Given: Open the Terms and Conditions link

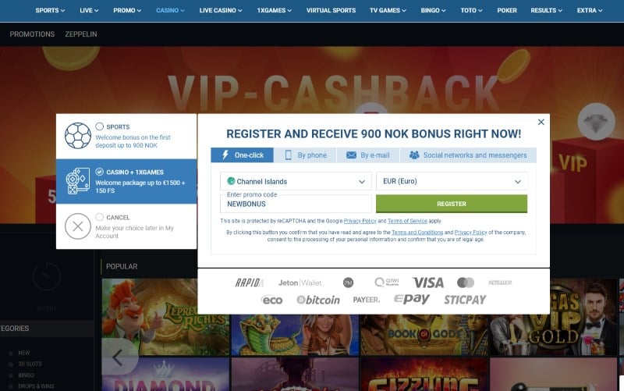Looking at the screenshot, I should coord(417,232).
